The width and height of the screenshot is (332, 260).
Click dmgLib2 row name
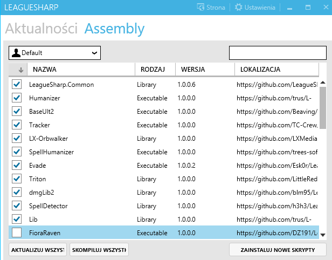pos(41,193)
